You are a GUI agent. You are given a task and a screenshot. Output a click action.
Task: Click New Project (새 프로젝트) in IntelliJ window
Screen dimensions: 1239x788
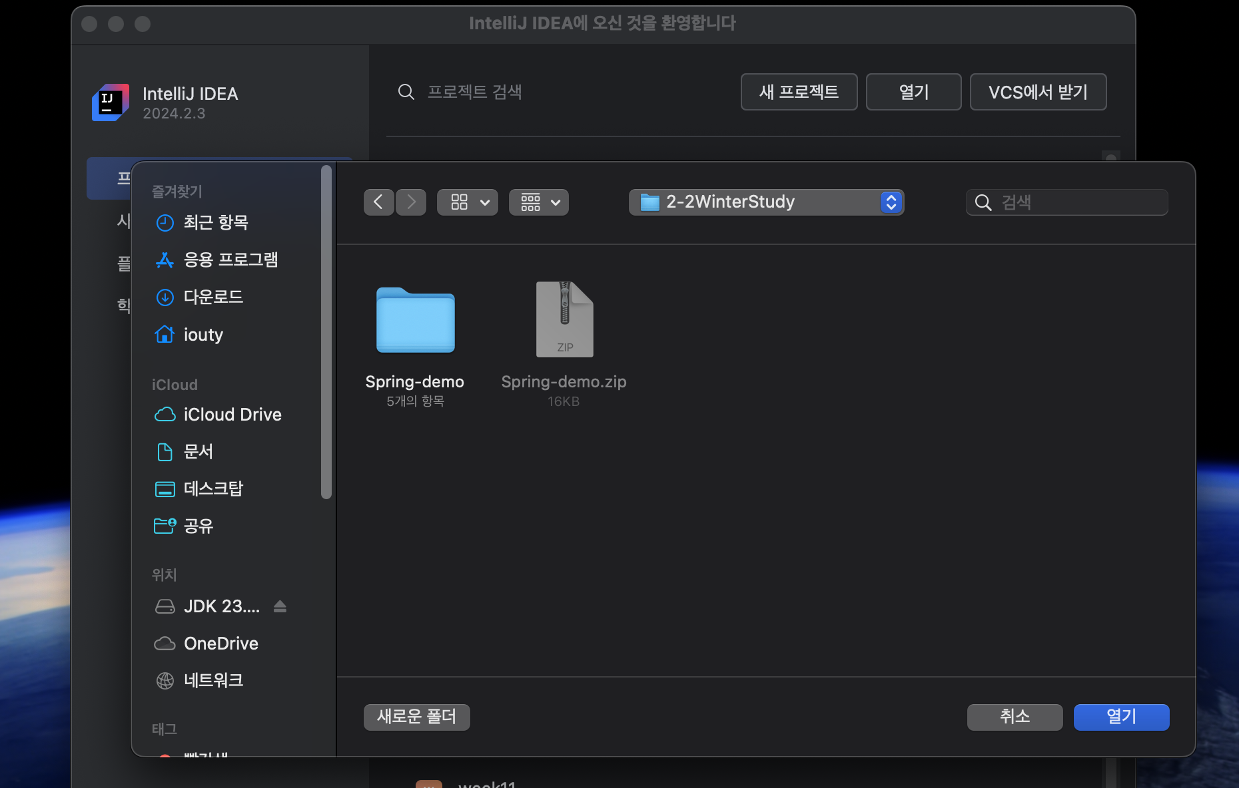point(799,92)
